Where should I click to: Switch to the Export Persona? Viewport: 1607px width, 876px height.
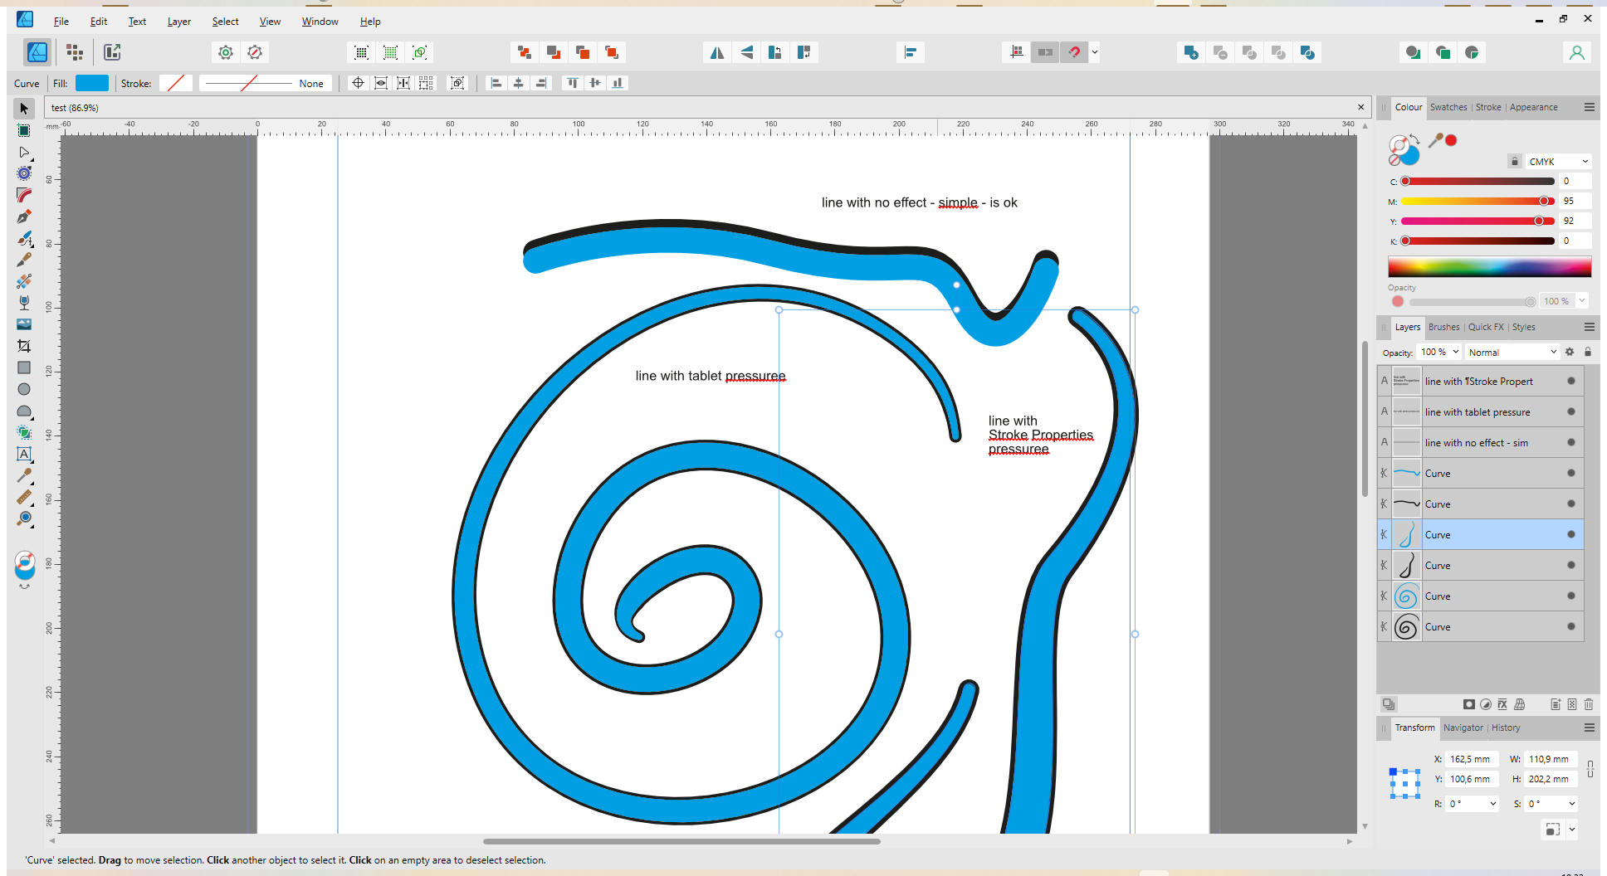[112, 52]
